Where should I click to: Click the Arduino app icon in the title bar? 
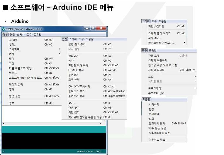coord(4,29)
